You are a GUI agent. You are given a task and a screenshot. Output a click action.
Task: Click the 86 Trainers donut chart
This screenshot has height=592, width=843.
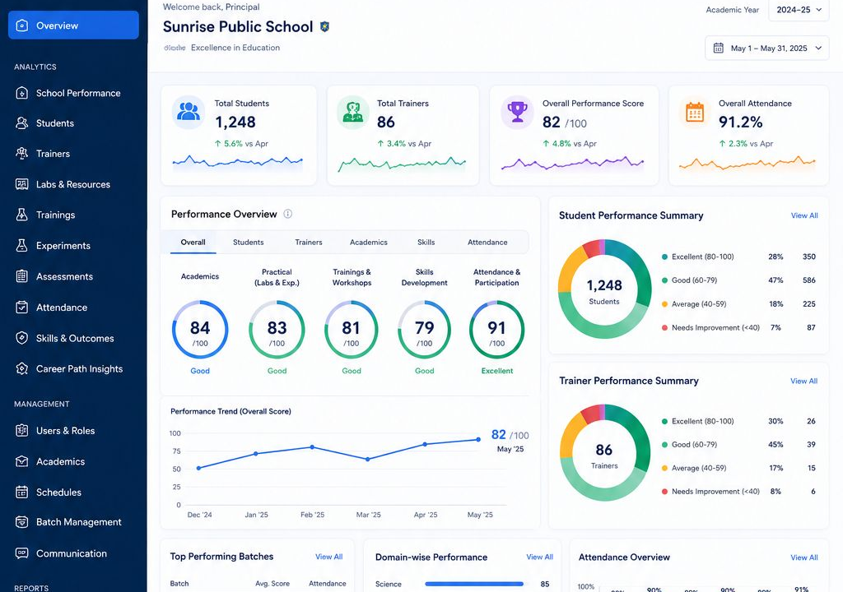[604, 453]
